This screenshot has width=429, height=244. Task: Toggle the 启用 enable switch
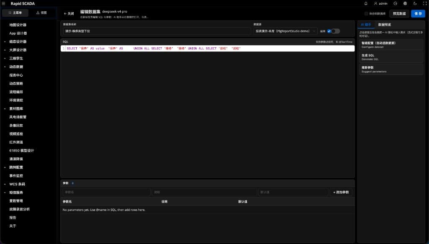point(336,31)
